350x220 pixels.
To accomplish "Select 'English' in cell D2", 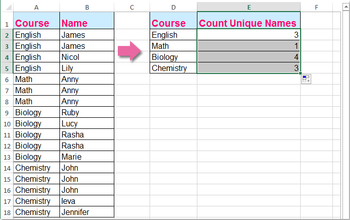I will [x=173, y=35].
